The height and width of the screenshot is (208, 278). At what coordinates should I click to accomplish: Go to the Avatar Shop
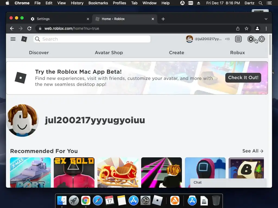point(109,53)
